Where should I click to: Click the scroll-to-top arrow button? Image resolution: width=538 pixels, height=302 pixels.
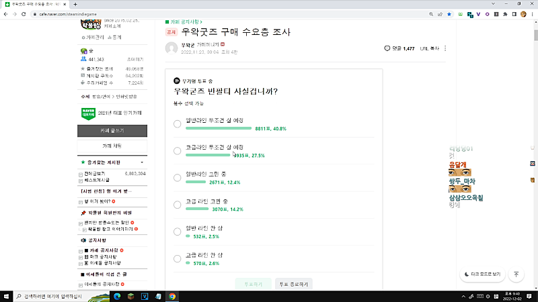(x=516, y=274)
